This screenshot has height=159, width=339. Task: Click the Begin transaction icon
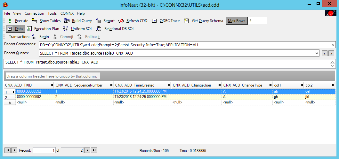pyautogui.click(x=34, y=37)
